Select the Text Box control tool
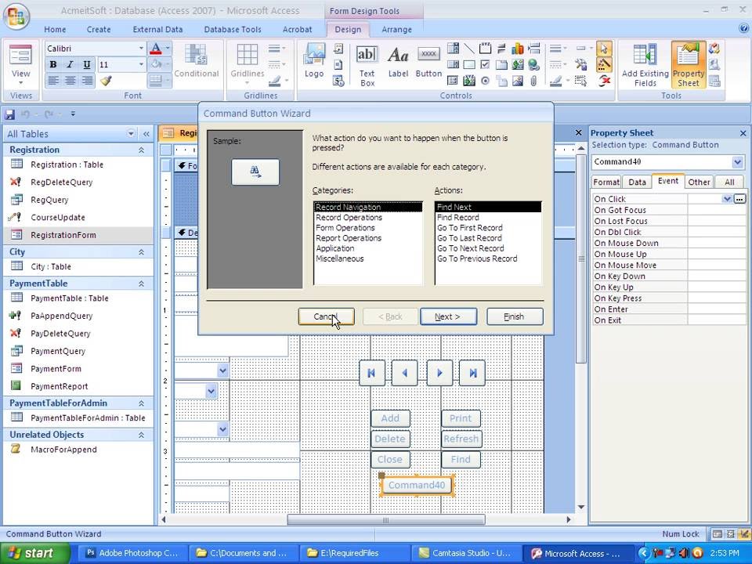752x564 pixels. tap(367, 66)
